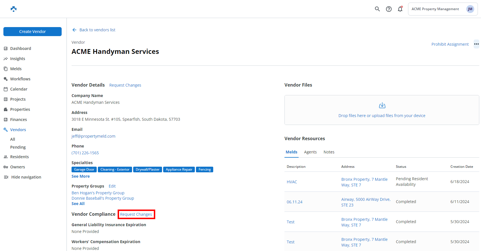Click the Create Vendor button

33,32
